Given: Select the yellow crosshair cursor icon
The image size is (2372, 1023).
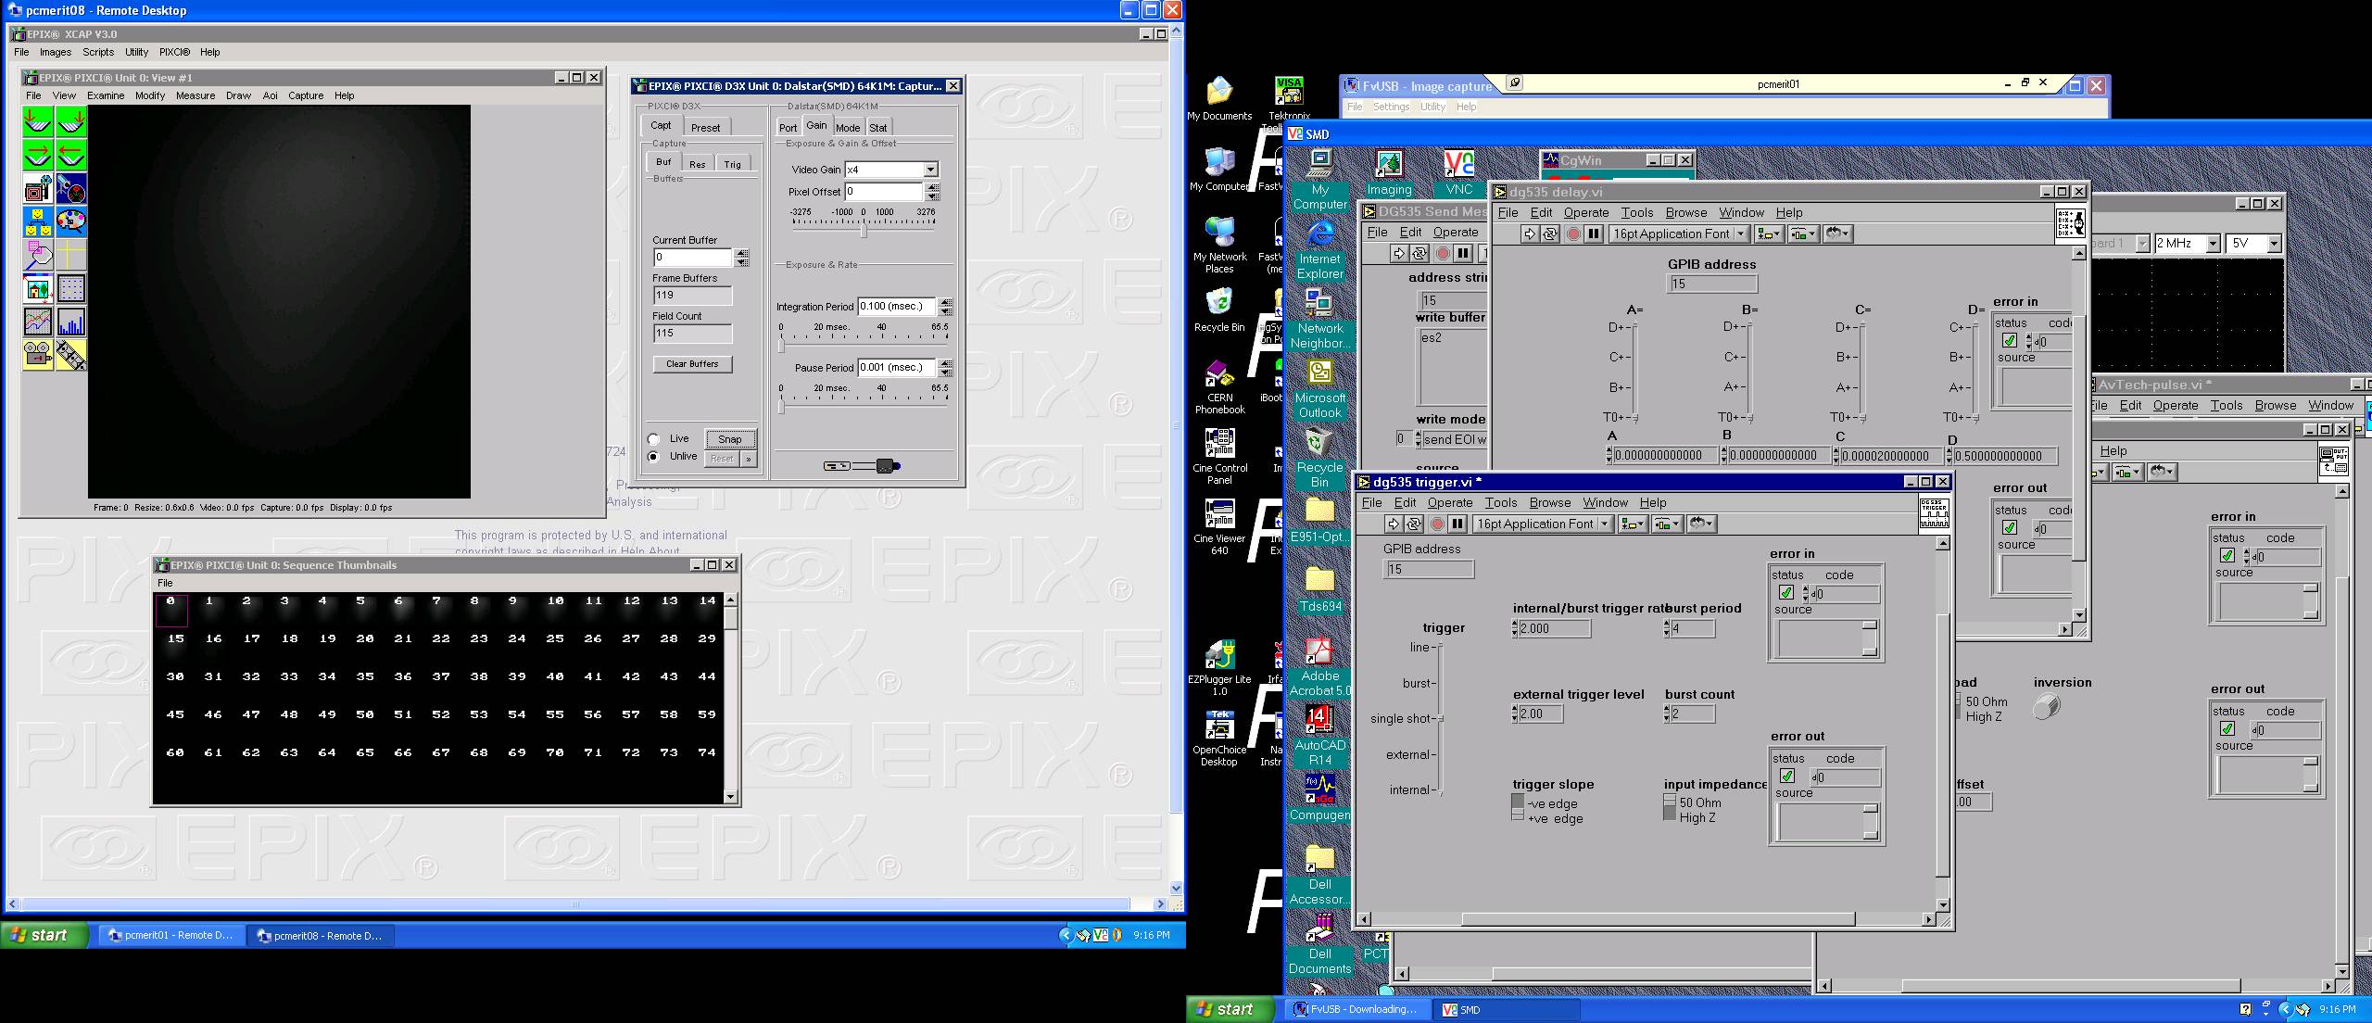Looking at the screenshot, I should click(x=71, y=255).
